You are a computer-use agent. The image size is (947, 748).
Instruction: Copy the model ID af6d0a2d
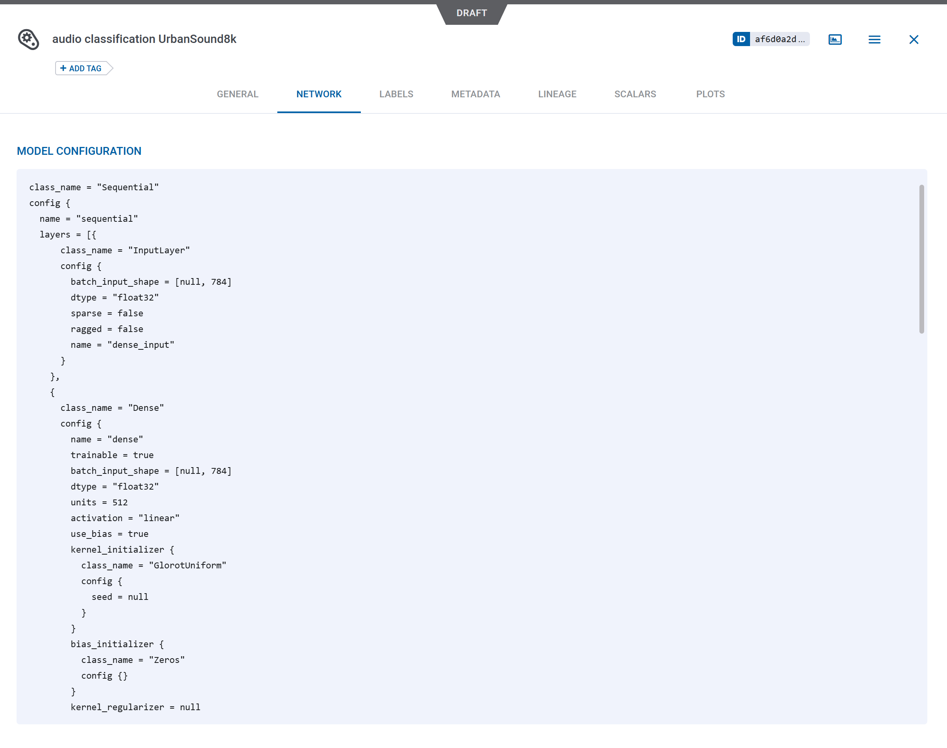pyautogui.click(x=780, y=39)
